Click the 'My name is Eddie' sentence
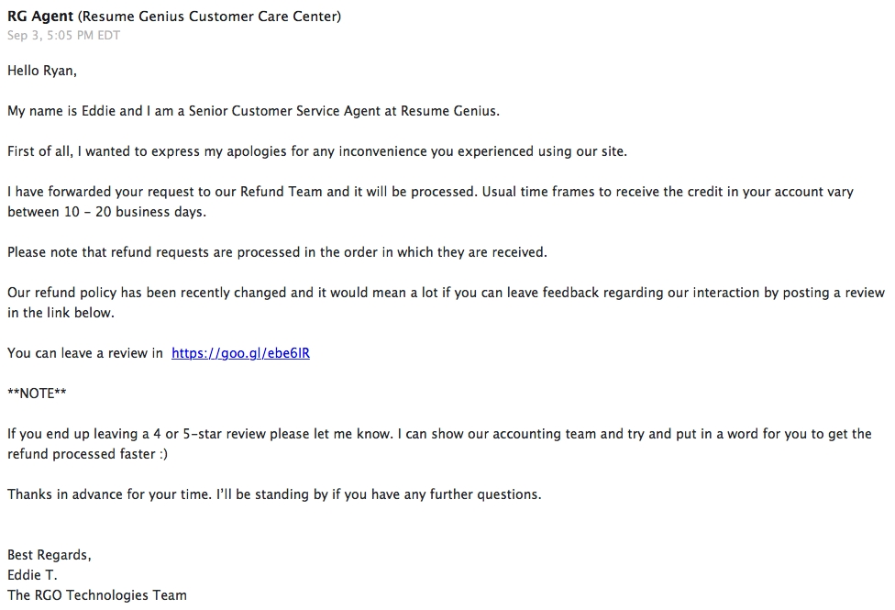The width and height of the screenshot is (895, 610). click(253, 111)
